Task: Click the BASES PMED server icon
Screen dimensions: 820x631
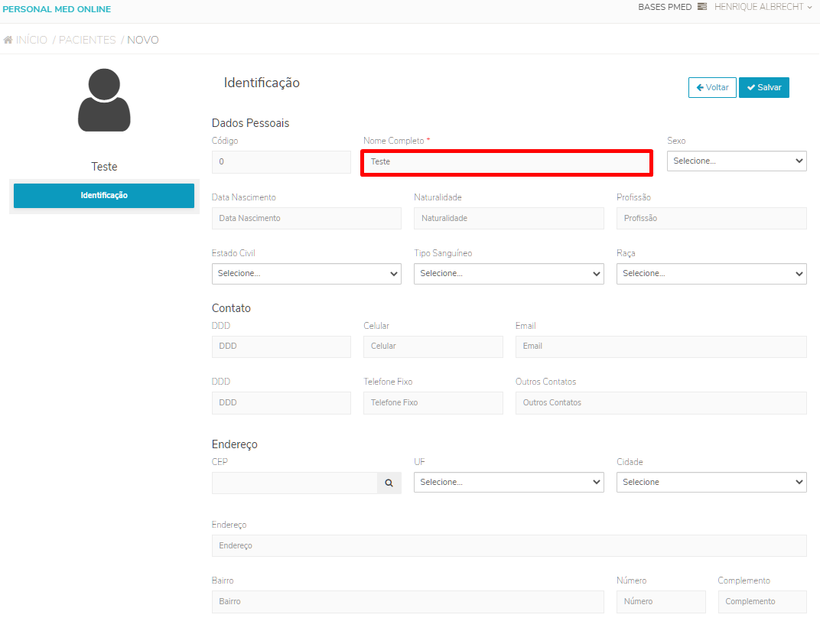Action: coord(702,7)
